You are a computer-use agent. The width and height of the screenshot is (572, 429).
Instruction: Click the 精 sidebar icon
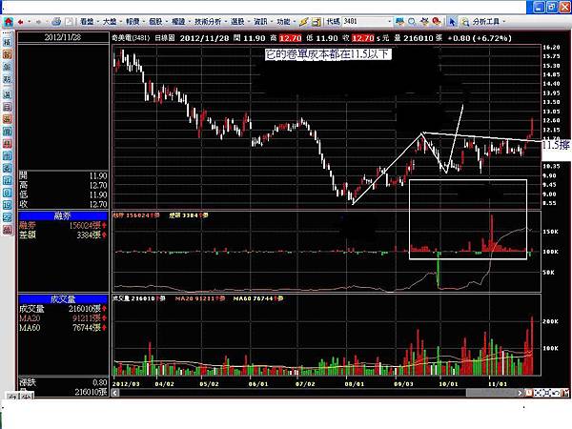point(8,42)
